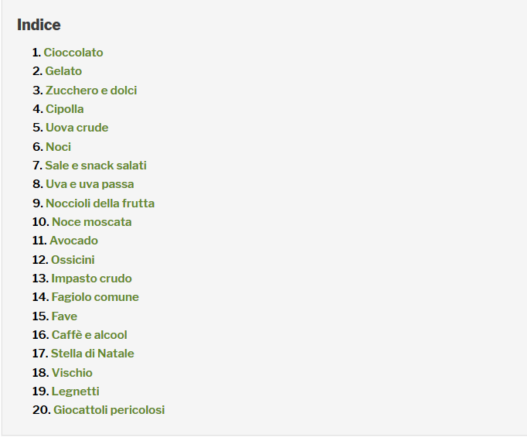Viewport: 527px width, 441px height.
Task: Go to the Cipolla entry
Action: pos(65,109)
